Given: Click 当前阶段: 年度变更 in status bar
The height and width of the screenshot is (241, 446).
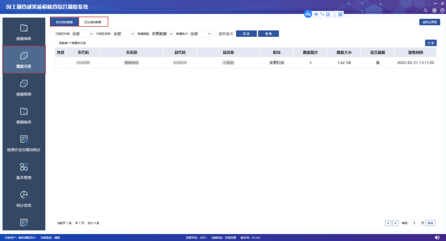Looking at the screenshot, I should coord(223,238).
